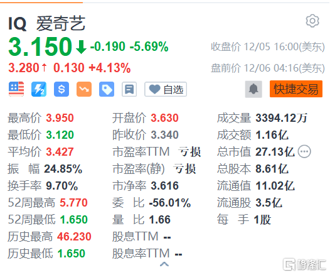Click the blue price tag icon
Image resolution: width=330 pixels, height=275 pixels.
point(107,89)
